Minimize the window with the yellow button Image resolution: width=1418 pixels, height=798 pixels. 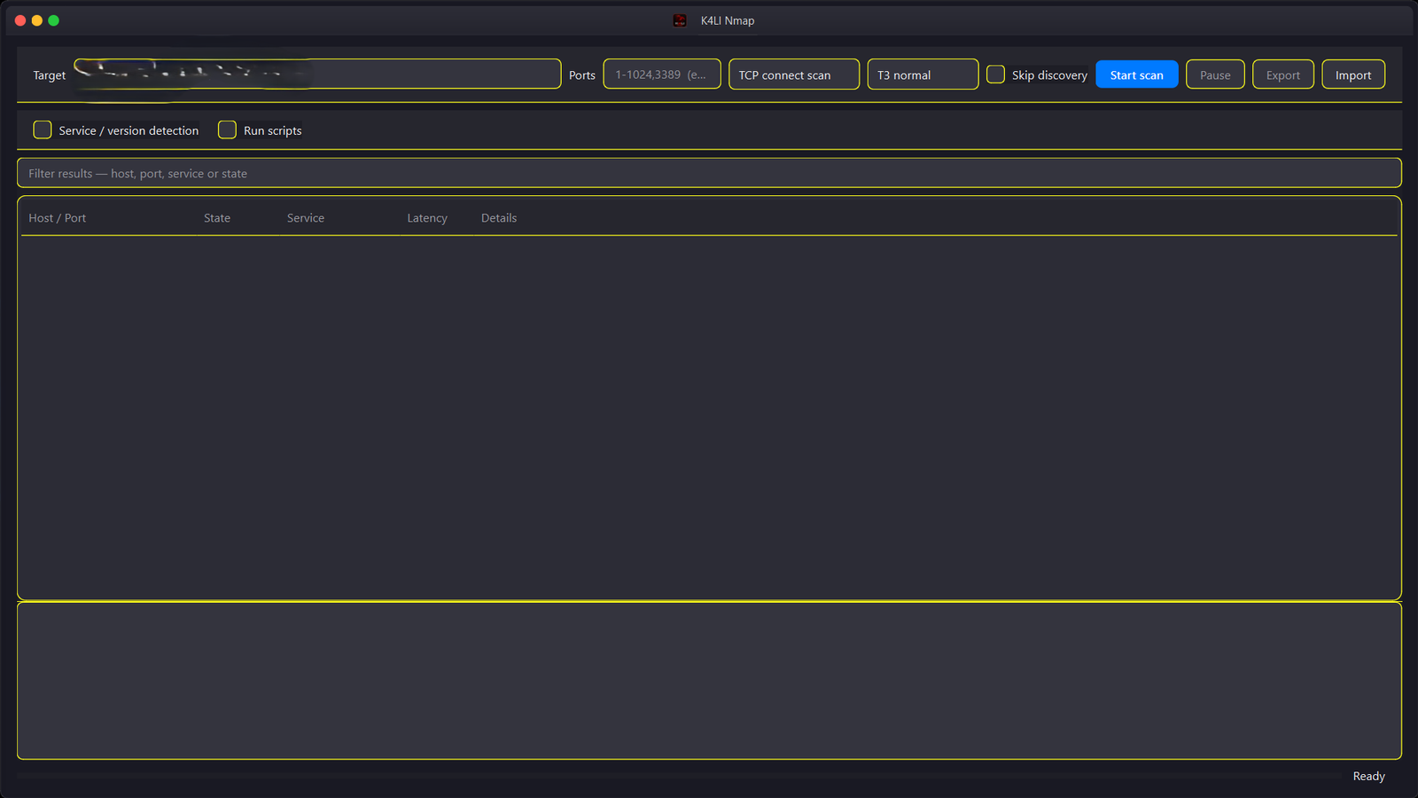(37, 20)
